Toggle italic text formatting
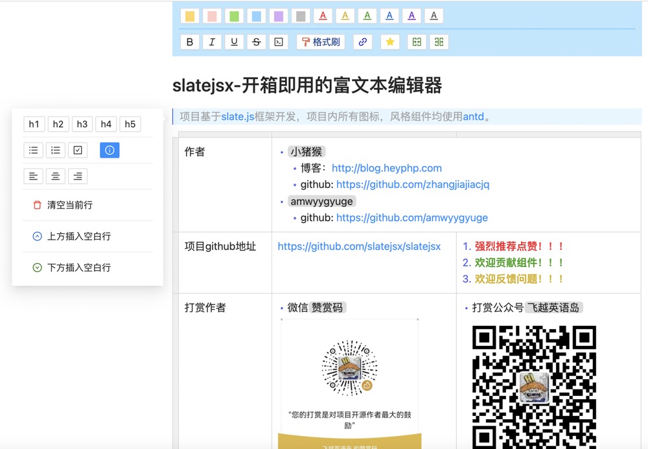Image resolution: width=648 pixels, height=449 pixels. coord(212,41)
